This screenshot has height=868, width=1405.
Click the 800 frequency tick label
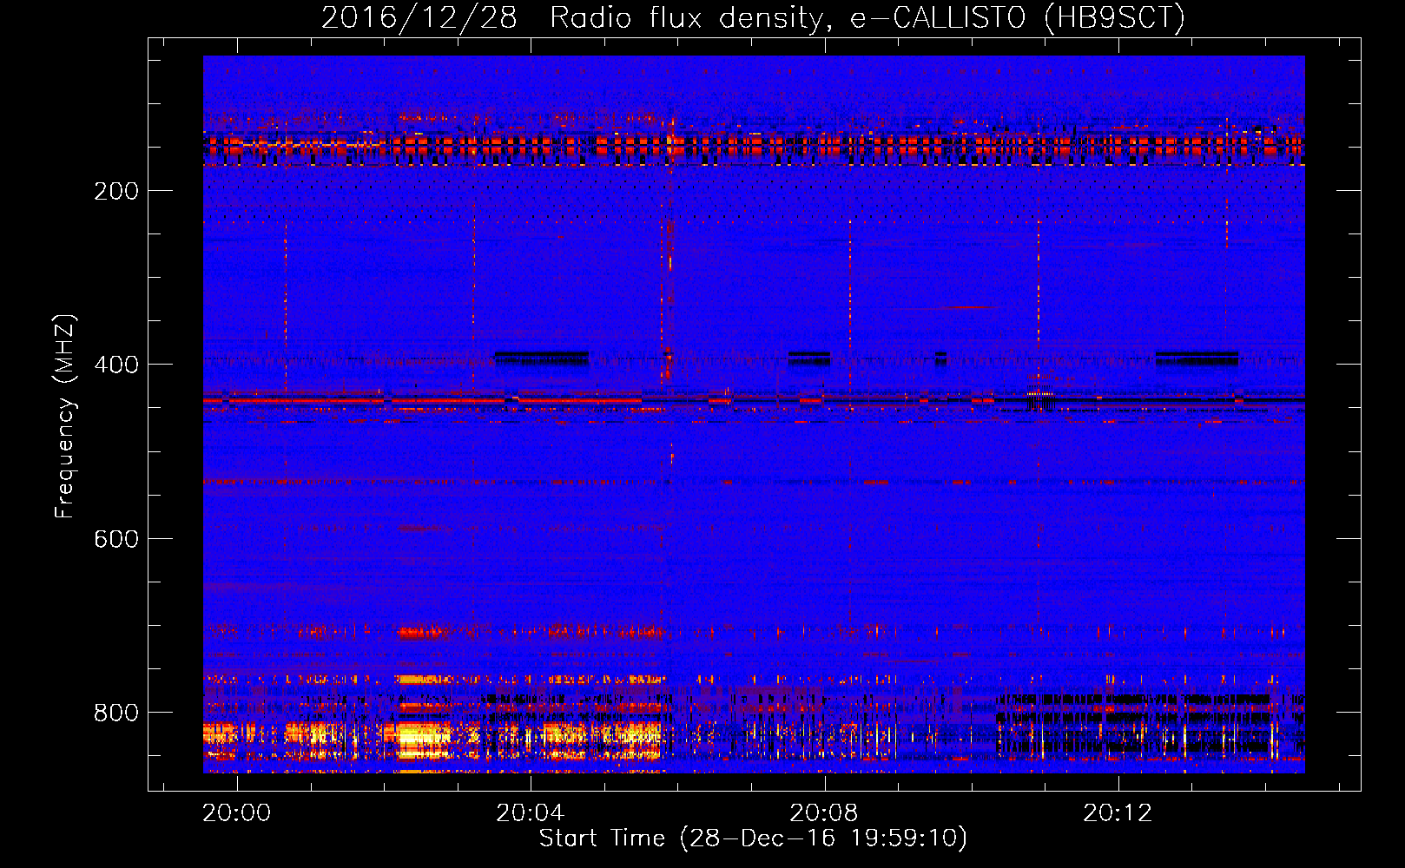[116, 713]
